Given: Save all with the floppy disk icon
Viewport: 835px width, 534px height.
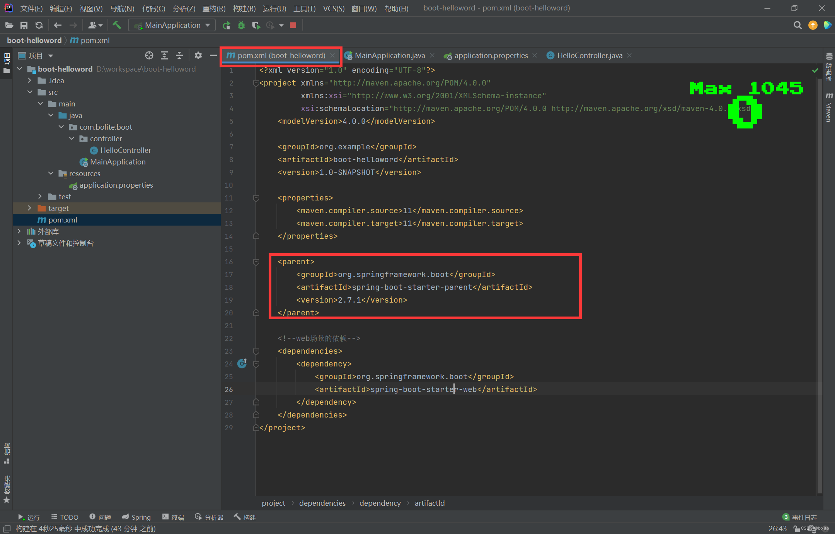Looking at the screenshot, I should (x=24, y=25).
